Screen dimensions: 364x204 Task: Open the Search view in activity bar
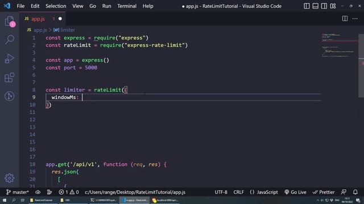10,40
